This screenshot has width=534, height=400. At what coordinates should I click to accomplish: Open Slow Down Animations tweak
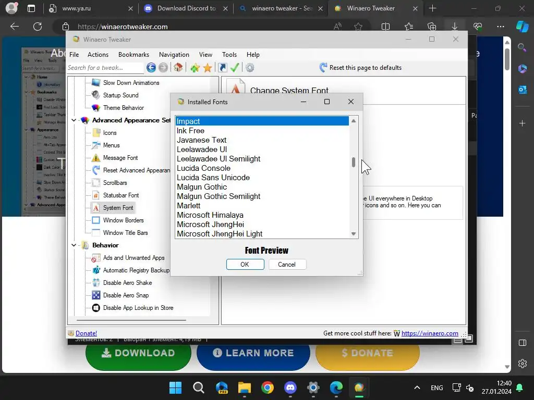click(131, 83)
